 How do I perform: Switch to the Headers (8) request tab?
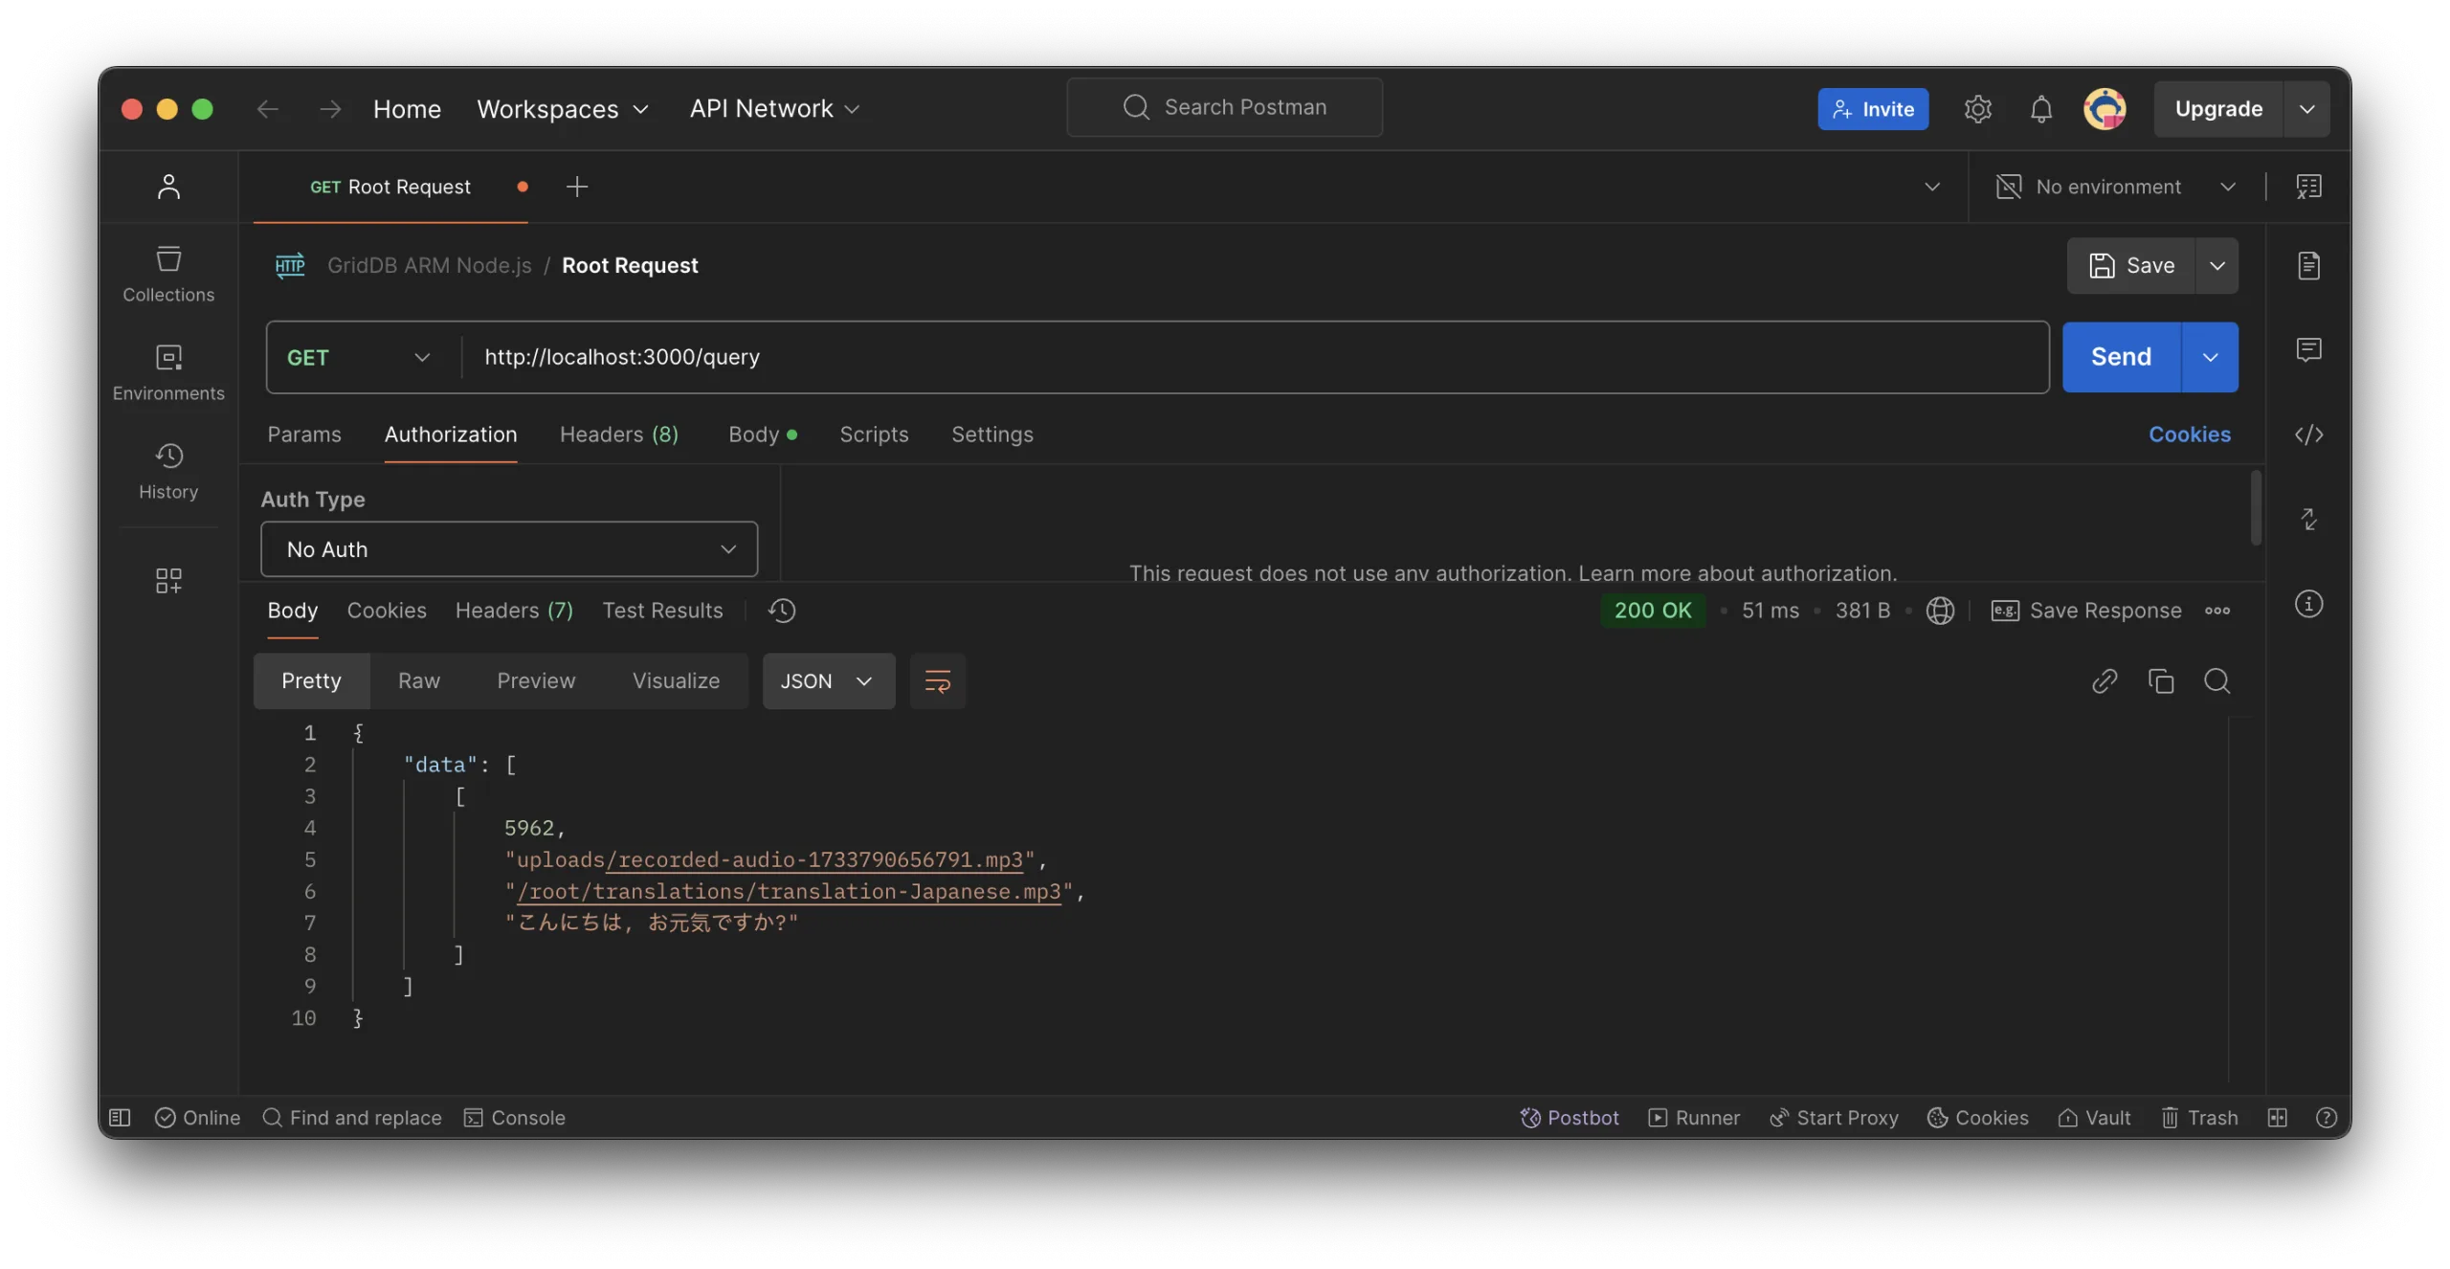618,434
